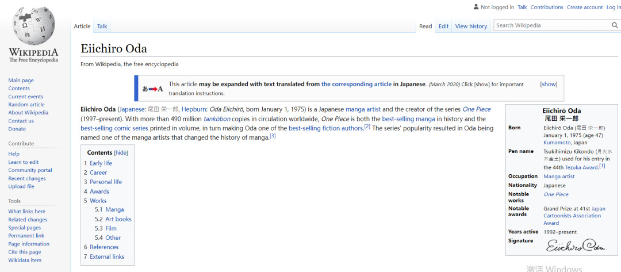Open the Tezuka Award link
621x272 pixels.
click(x=581, y=167)
